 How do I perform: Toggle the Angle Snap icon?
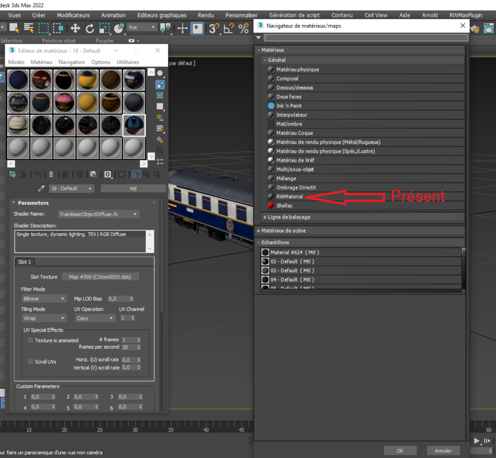228,29
